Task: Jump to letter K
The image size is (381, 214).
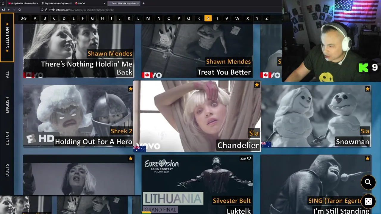Action: (x=129, y=18)
